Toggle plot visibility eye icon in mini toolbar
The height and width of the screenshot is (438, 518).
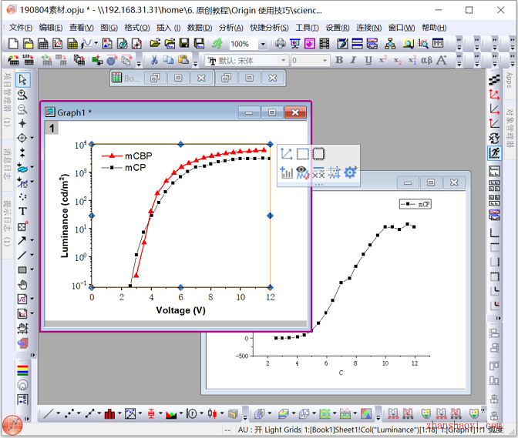click(302, 172)
